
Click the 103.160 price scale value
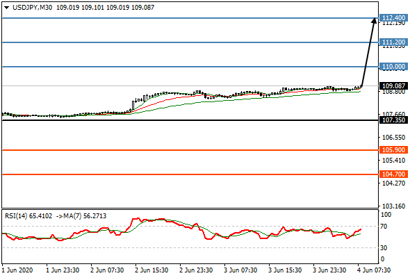393,206
